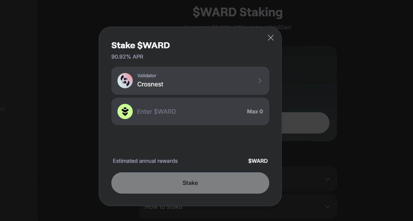Click the Stake $WARD modal title
This screenshot has width=413, height=221.
(x=140, y=45)
